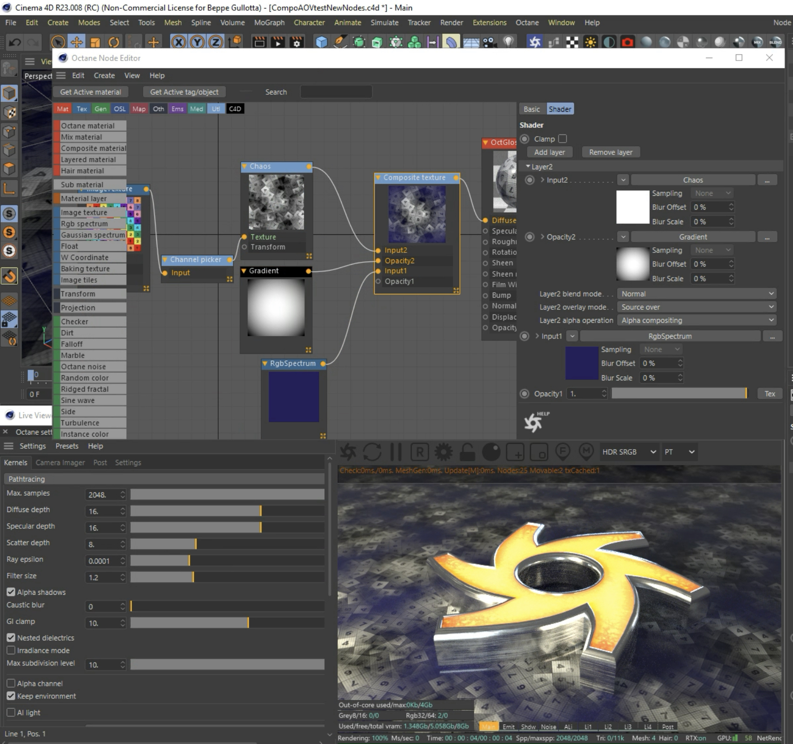Toggle the Z axis lock icon

click(x=215, y=42)
